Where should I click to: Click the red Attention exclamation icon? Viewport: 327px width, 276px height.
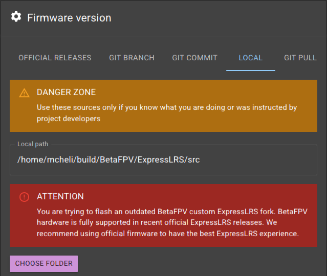(24, 197)
